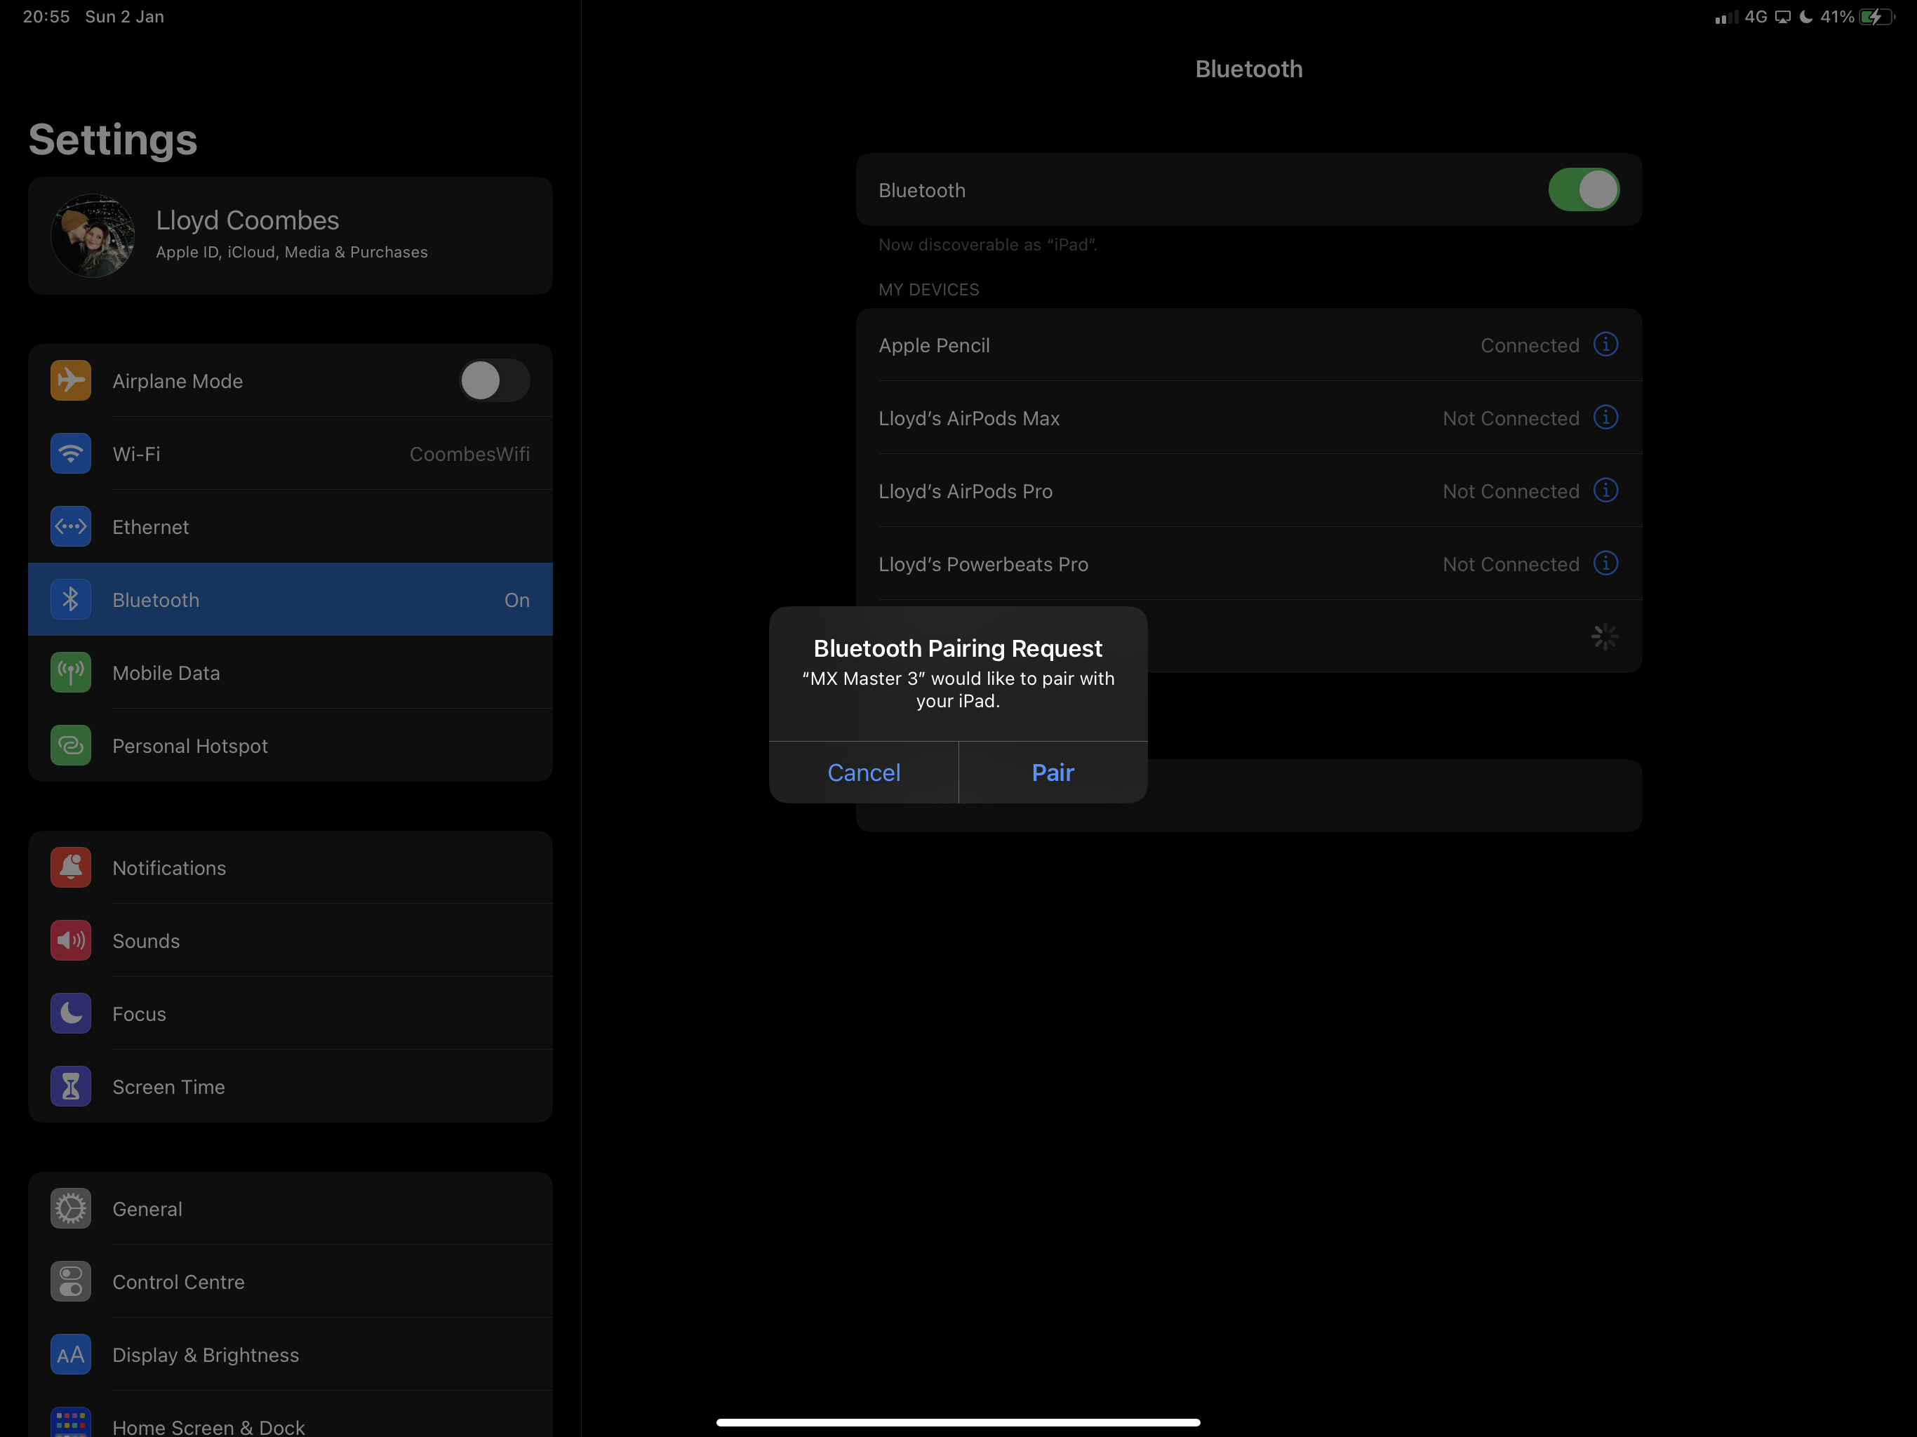
Task: Open the Sounds settings
Action: point(145,940)
